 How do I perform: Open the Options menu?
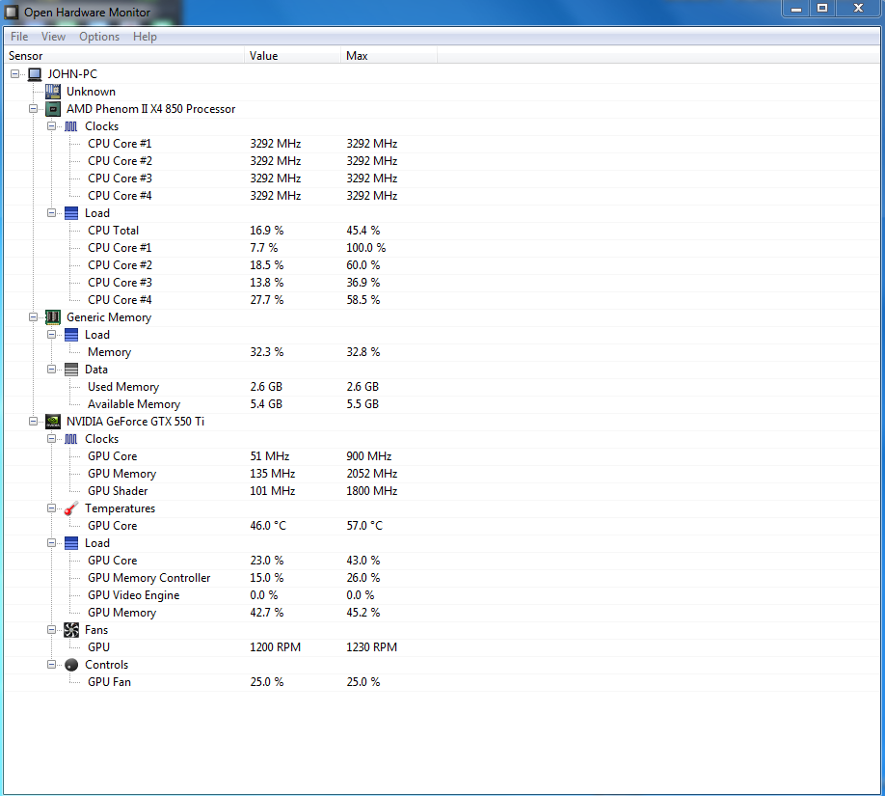(x=99, y=37)
